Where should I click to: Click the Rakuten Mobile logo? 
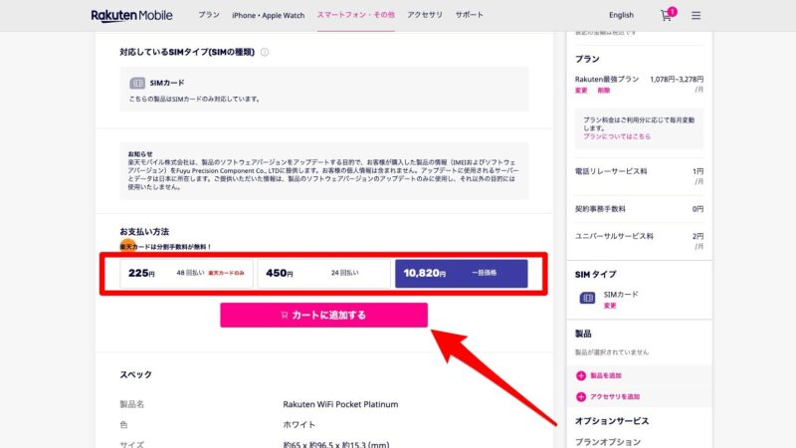tap(131, 15)
